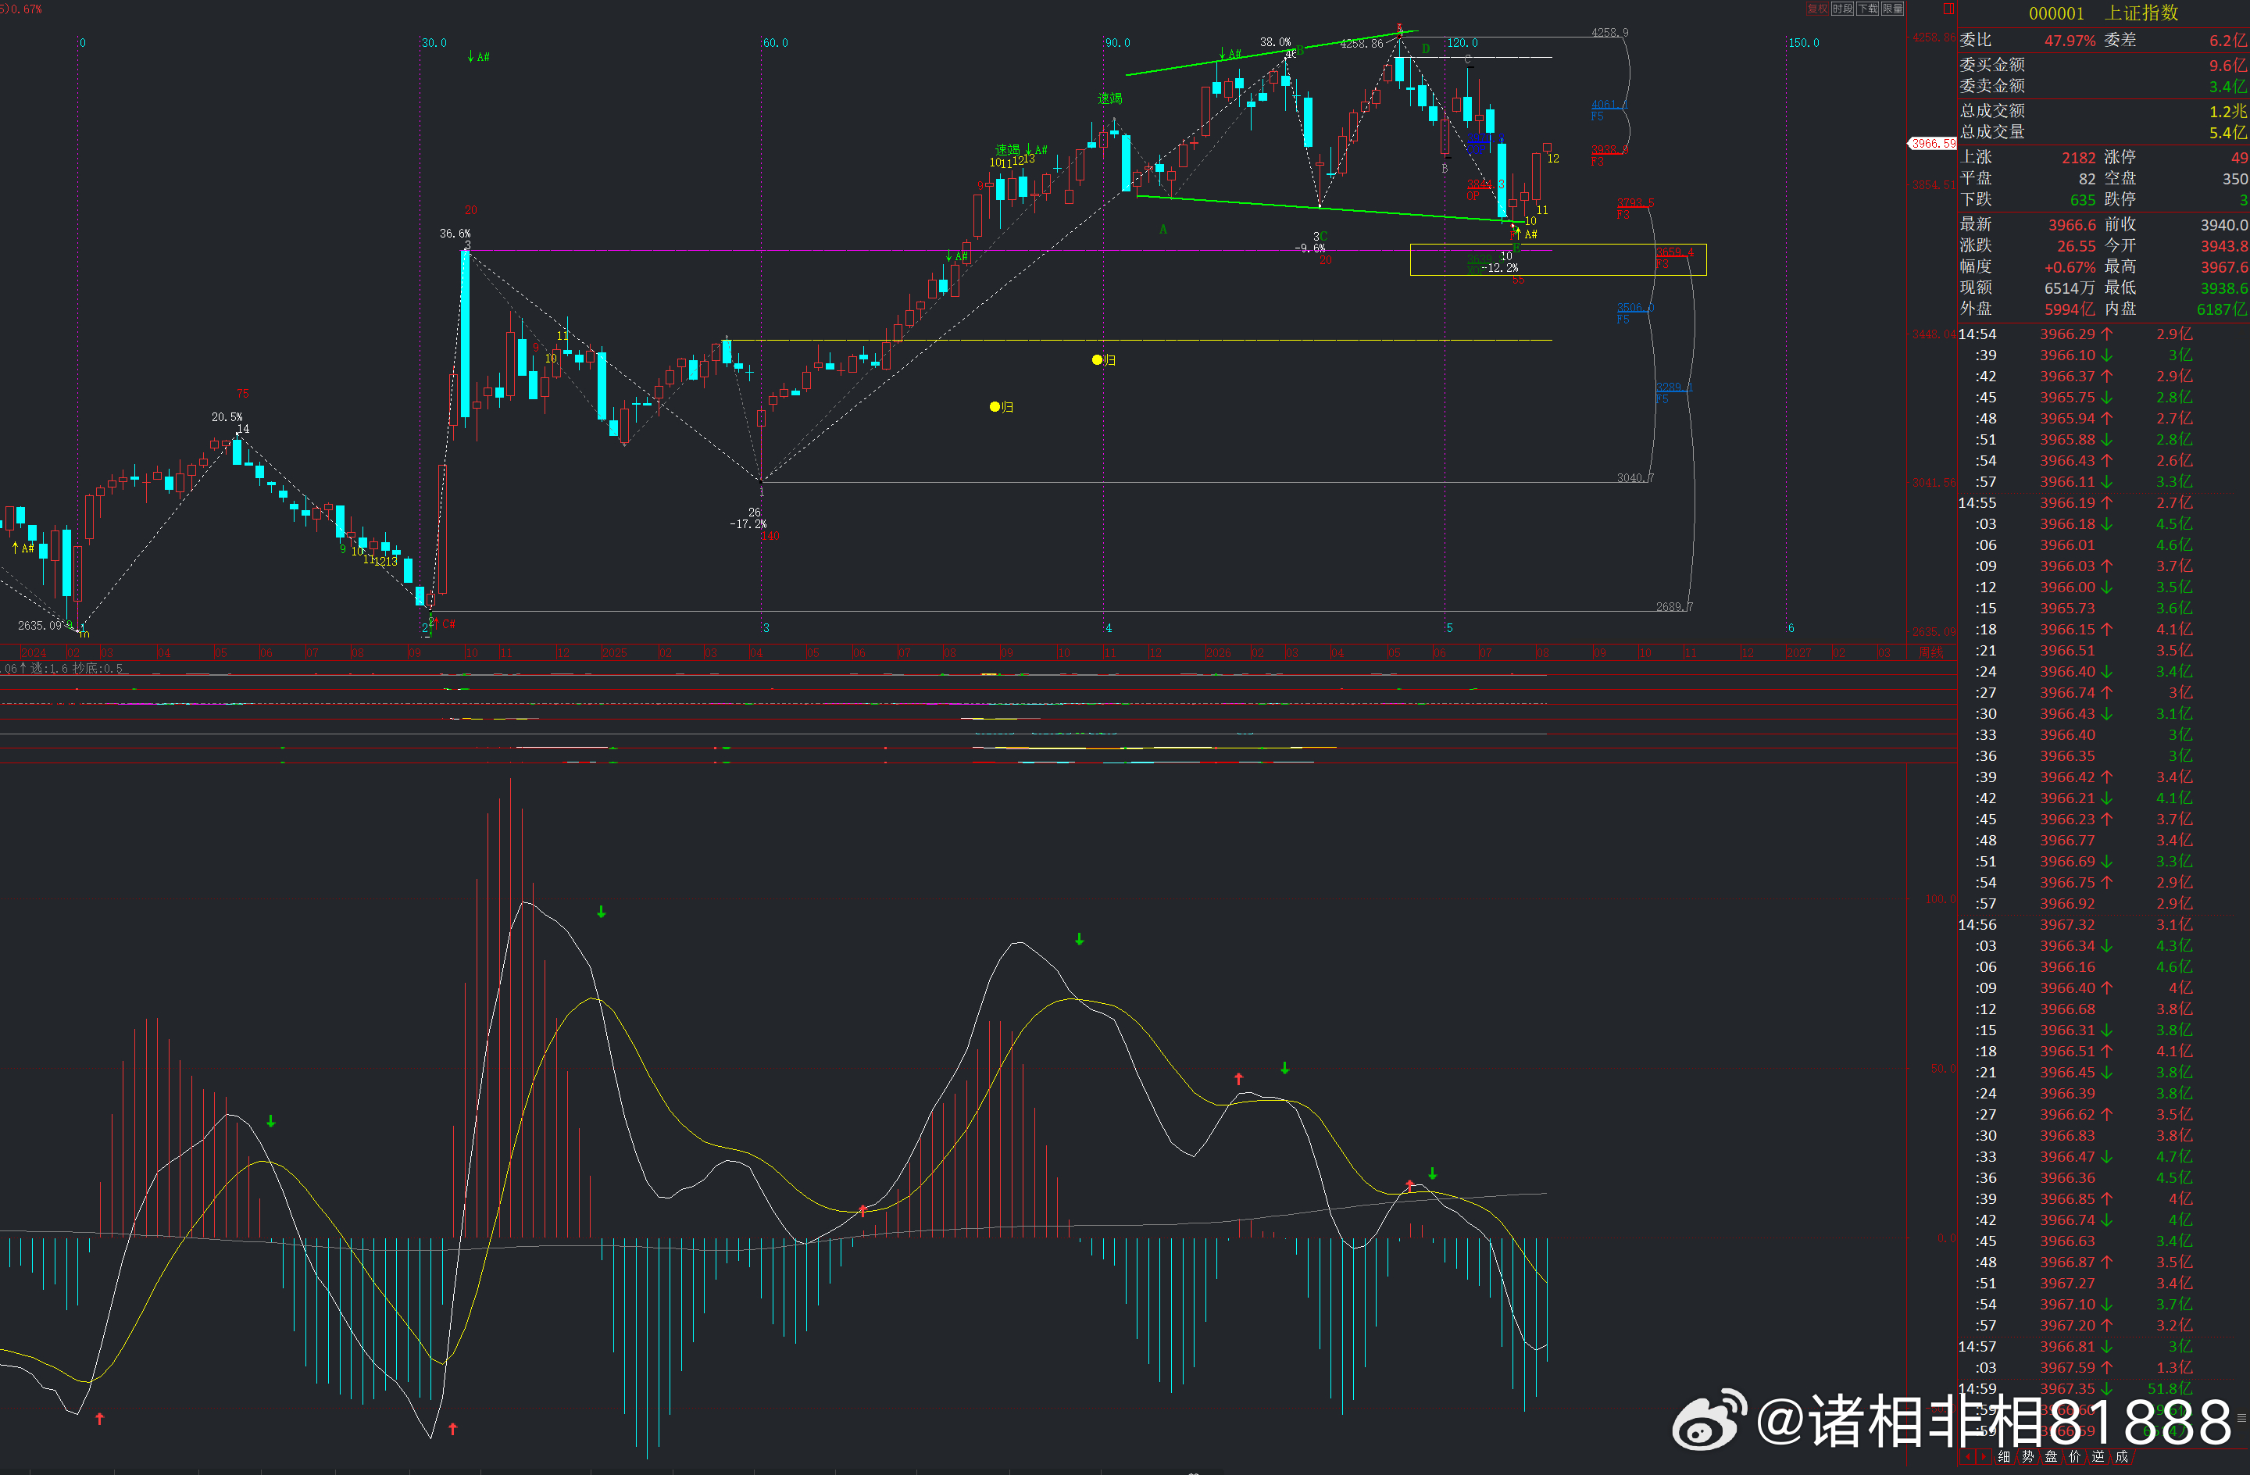Click the -17.2% trough annotation

coord(748,523)
